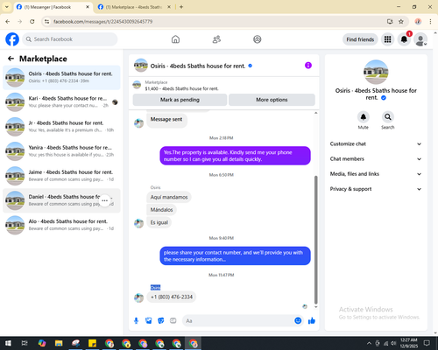Search in conversation icon

388,117
